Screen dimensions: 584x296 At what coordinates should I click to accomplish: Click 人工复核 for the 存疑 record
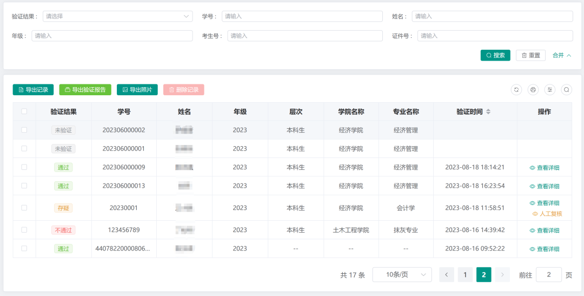pyautogui.click(x=547, y=214)
